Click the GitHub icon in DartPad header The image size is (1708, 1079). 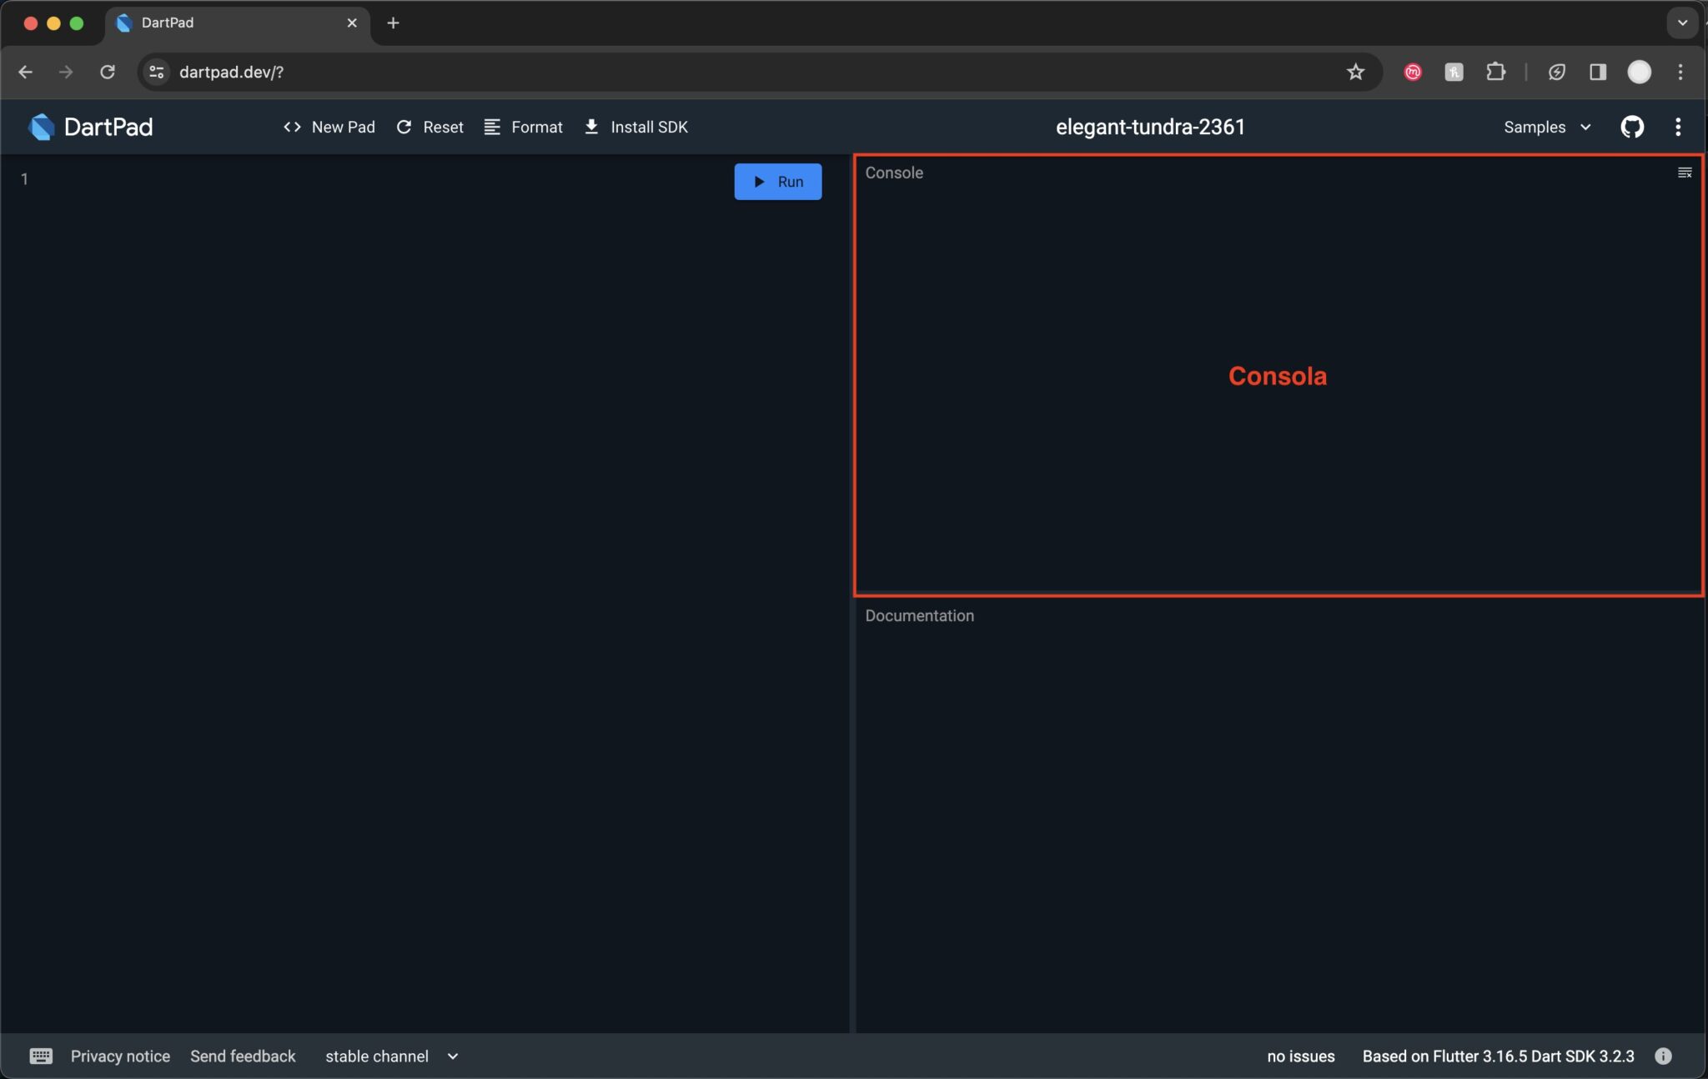click(1631, 127)
